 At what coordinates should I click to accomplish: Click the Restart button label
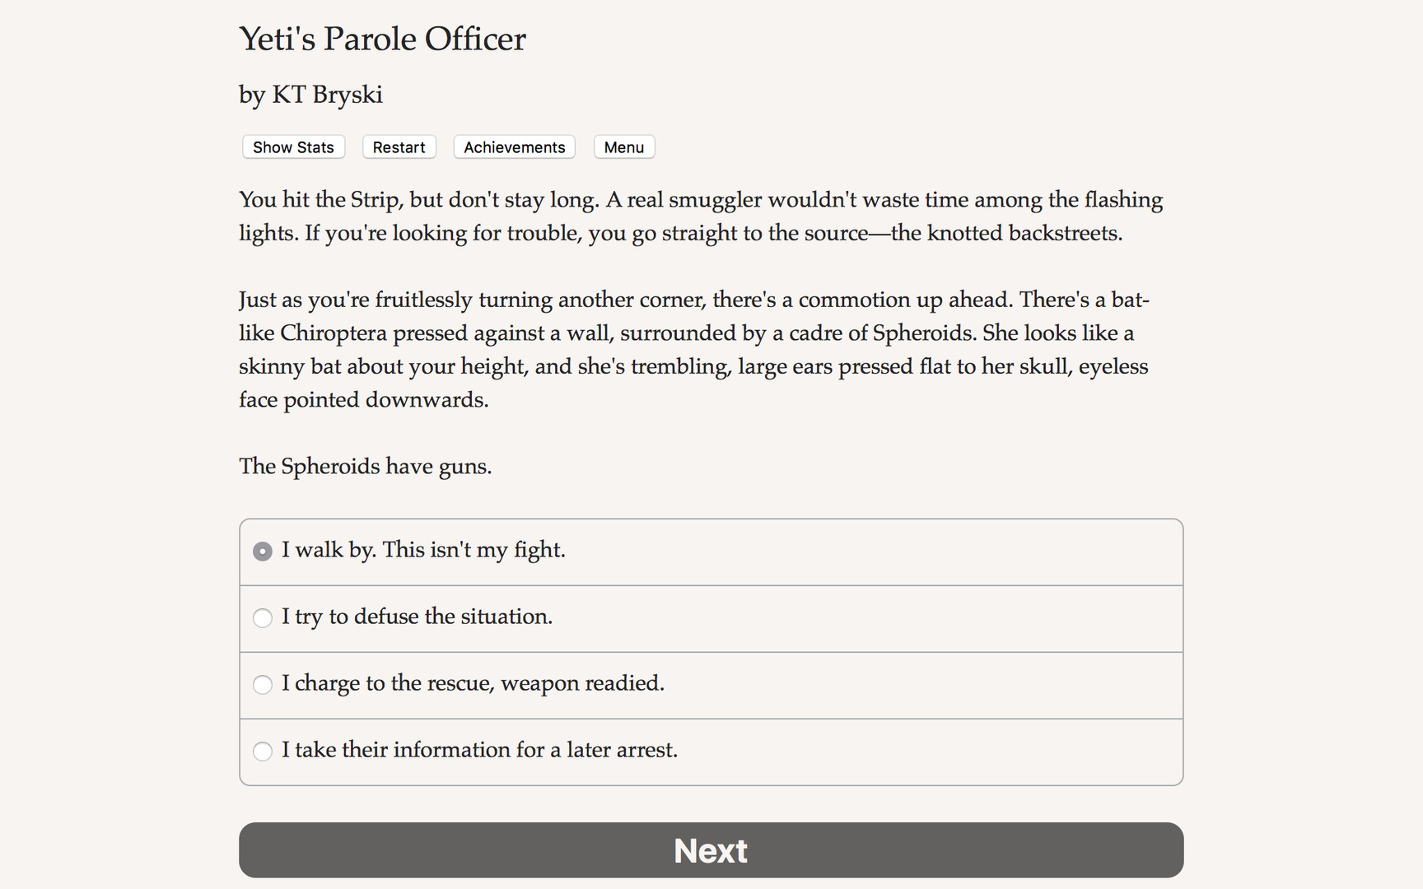399,147
